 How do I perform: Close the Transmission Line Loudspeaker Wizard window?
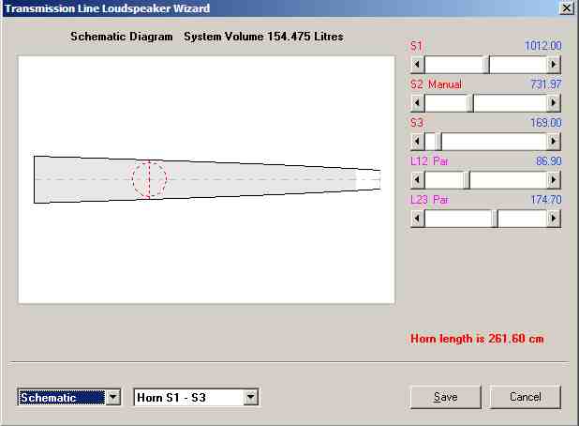[x=567, y=8]
